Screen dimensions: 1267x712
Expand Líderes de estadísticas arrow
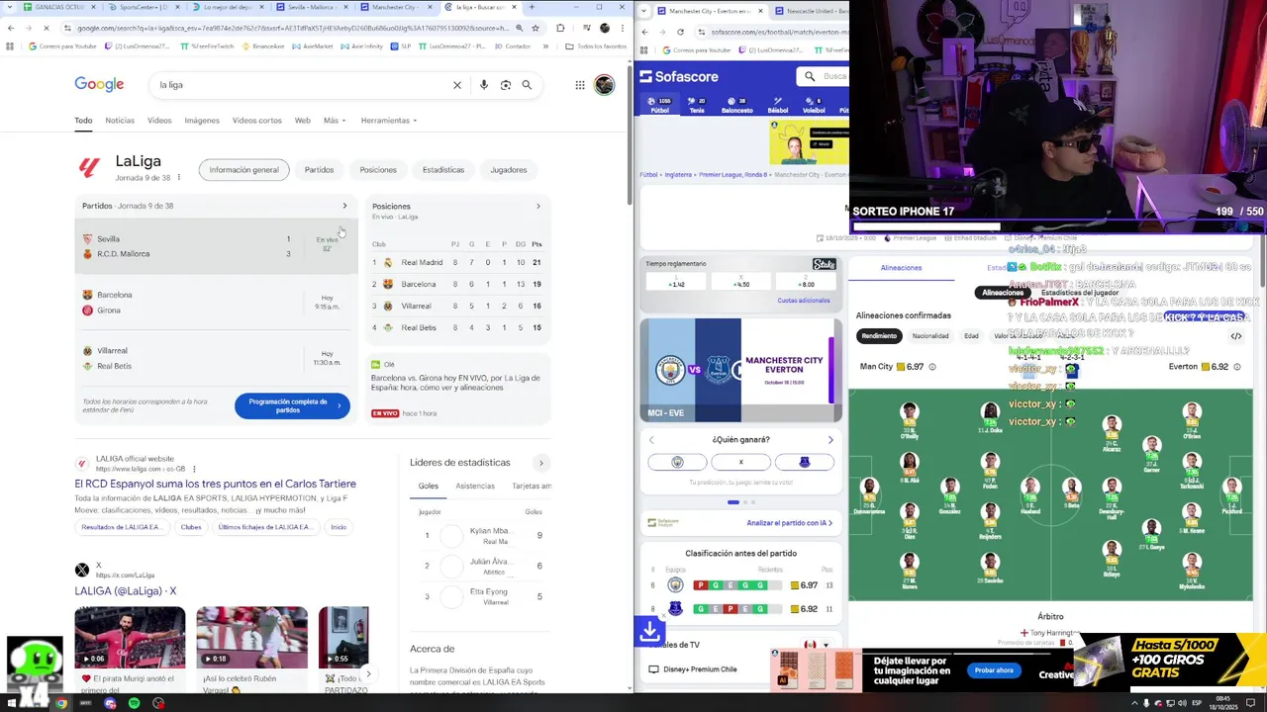tap(540, 463)
